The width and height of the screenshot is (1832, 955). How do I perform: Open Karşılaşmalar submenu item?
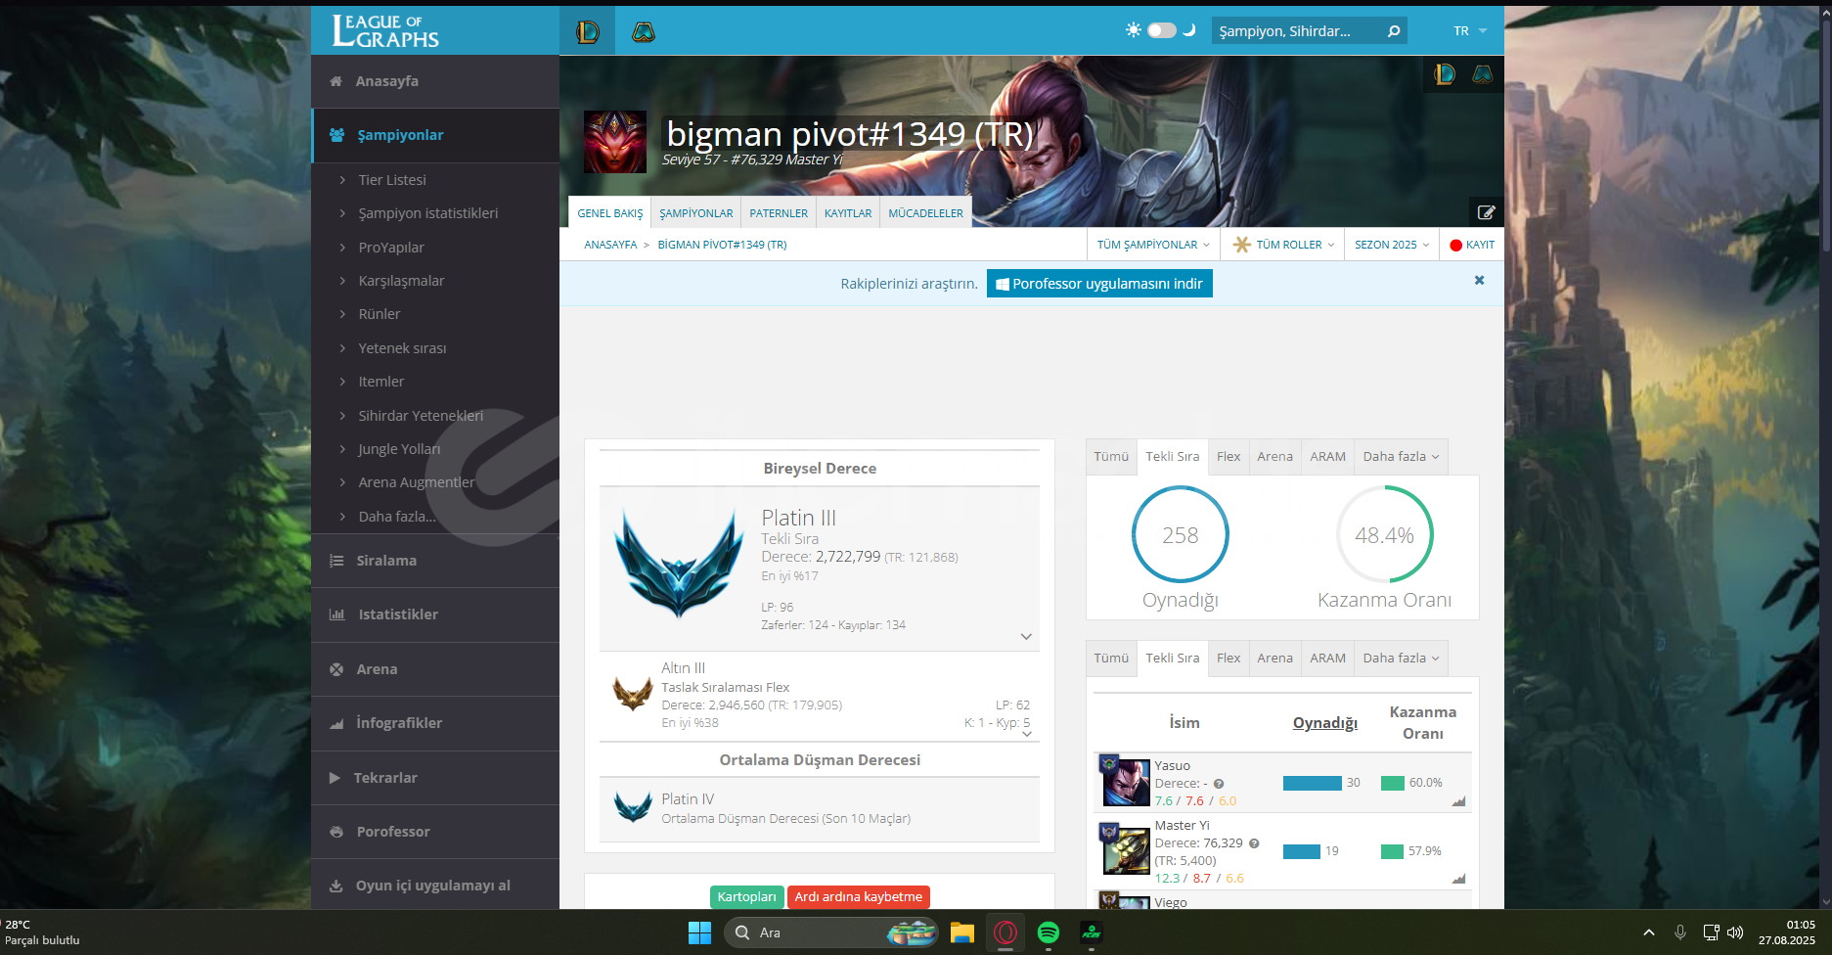click(x=401, y=281)
